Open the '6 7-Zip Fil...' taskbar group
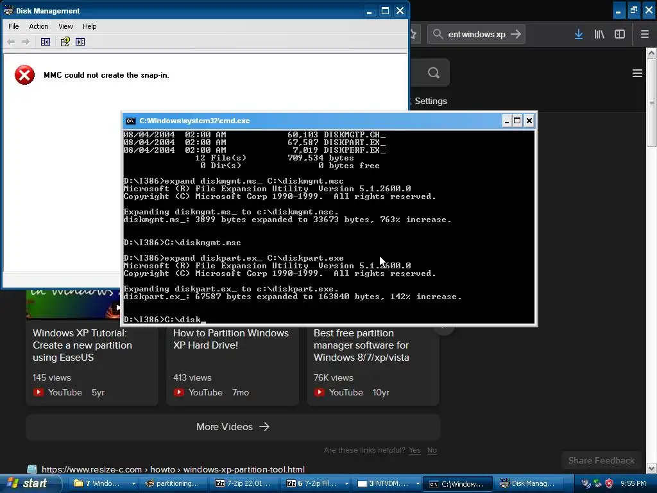This screenshot has width=657, height=493. pos(317,483)
